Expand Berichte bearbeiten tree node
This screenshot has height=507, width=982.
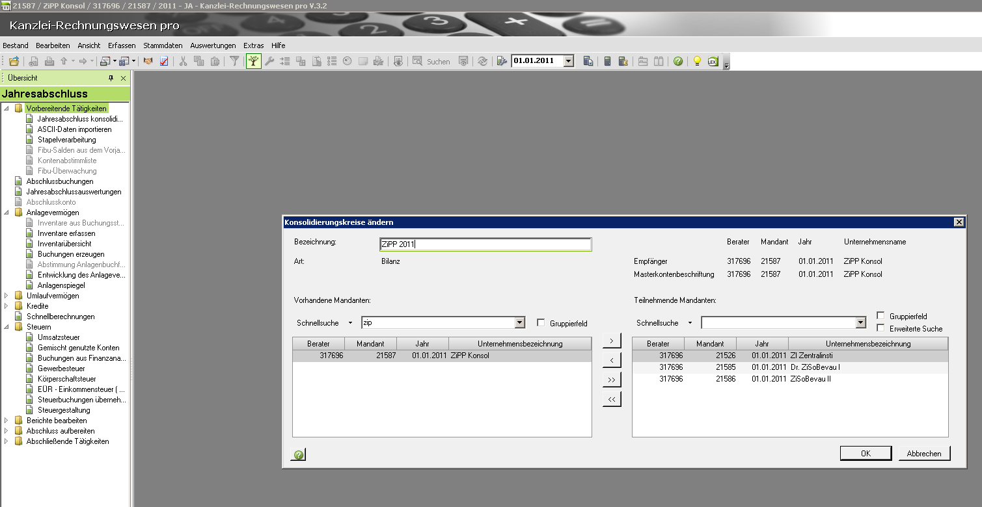pos(7,421)
